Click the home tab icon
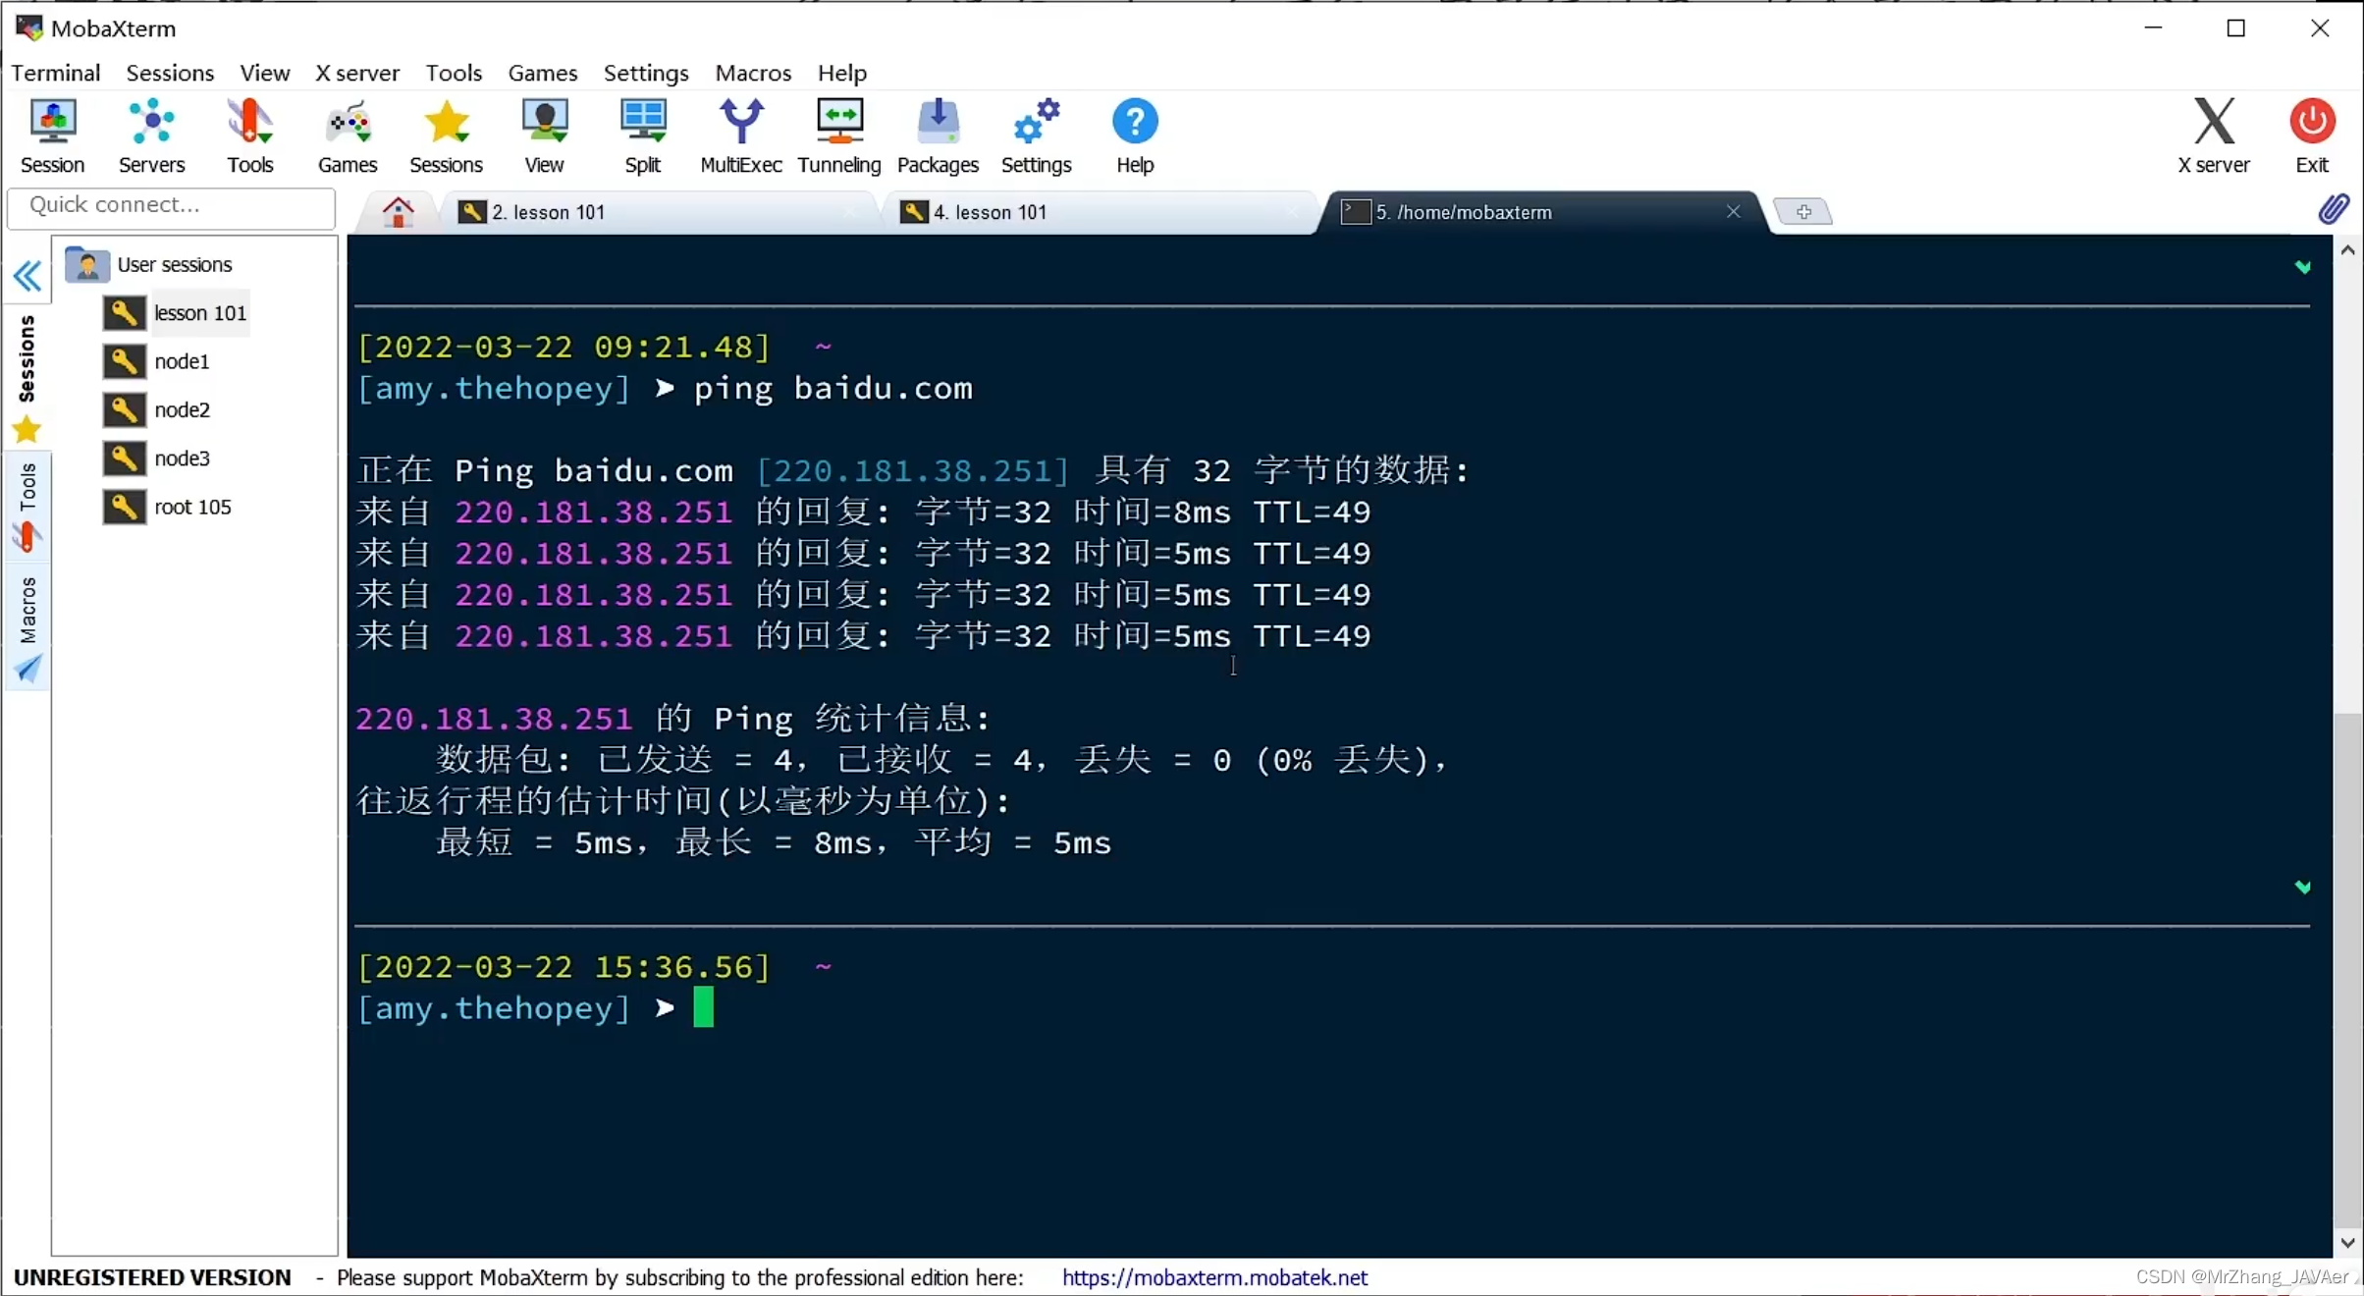Viewport: 2364px width, 1296px height. coord(398,212)
